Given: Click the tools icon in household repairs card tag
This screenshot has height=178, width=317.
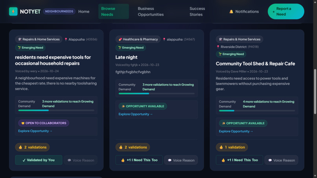Looking at the screenshot, I should [20, 39].
